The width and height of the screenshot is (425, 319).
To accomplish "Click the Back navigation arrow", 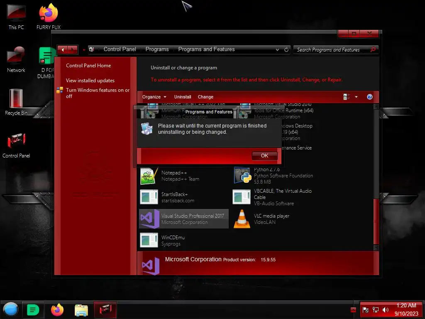I will click(63, 50).
